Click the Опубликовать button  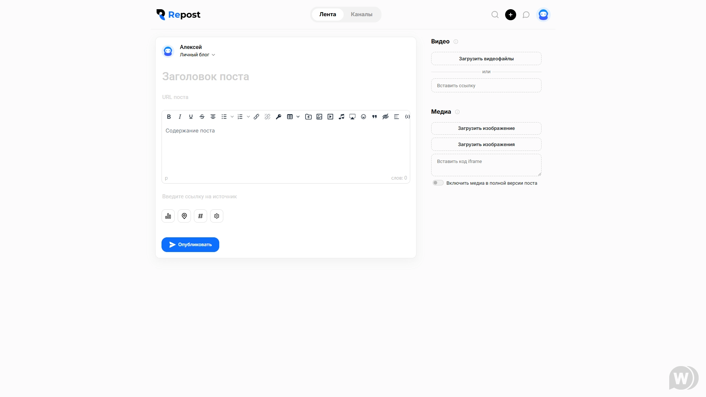pos(190,245)
